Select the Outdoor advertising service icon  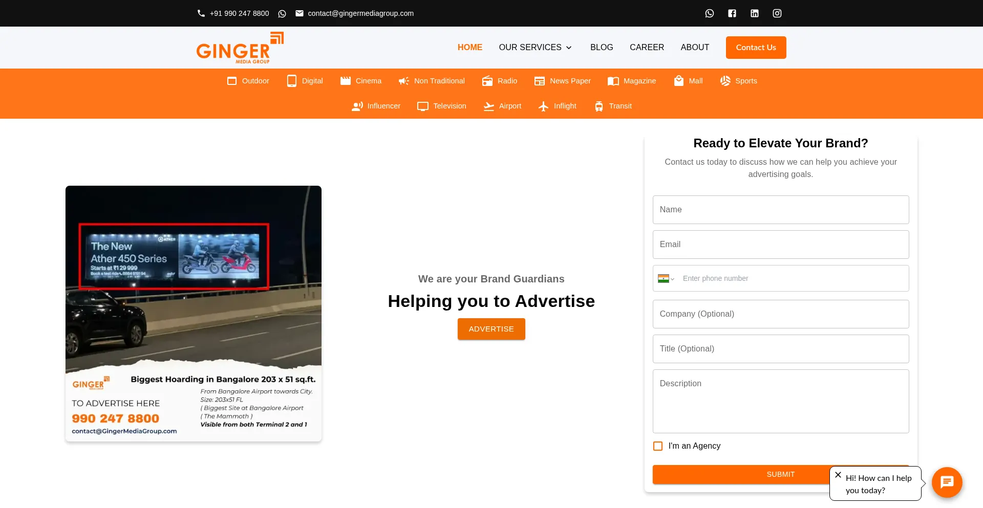click(232, 81)
